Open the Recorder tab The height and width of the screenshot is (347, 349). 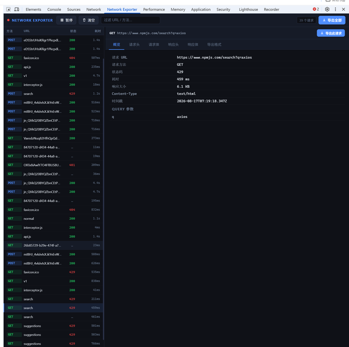(271, 9)
